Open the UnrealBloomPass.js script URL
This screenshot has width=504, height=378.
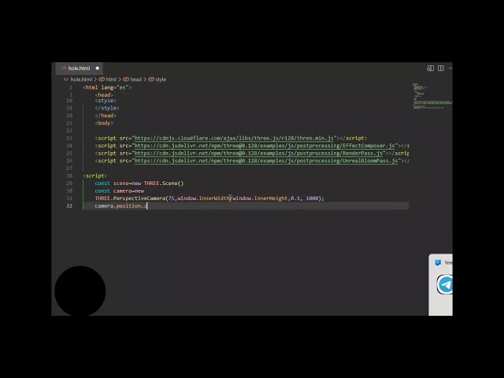[x=266, y=161]
